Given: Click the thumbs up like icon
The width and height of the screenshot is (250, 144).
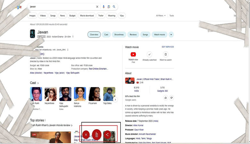Looking at the screenshot, I should tap(166, 98).
